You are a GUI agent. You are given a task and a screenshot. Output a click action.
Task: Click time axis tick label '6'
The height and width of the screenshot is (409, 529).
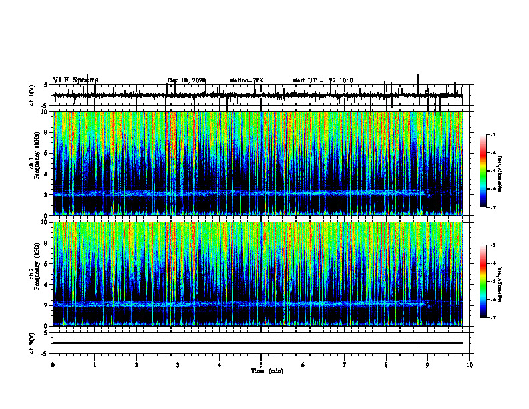click(x=303, y=365)
